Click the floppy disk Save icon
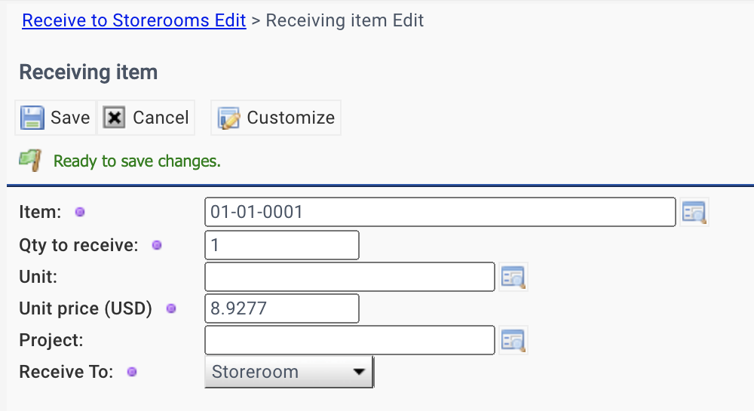Viewport: 754px width, 411px height. (x=32, y=118)
